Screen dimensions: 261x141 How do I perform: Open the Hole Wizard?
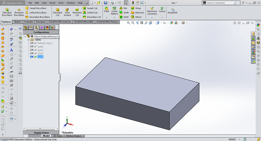point(67,12)
